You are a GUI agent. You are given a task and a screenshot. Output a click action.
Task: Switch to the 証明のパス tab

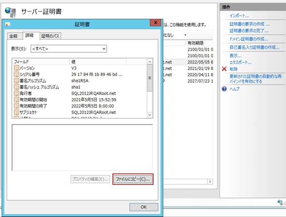tap(50, 36)
